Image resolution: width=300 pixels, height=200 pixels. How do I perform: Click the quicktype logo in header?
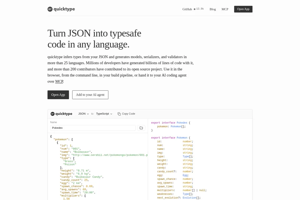[61, 9]
